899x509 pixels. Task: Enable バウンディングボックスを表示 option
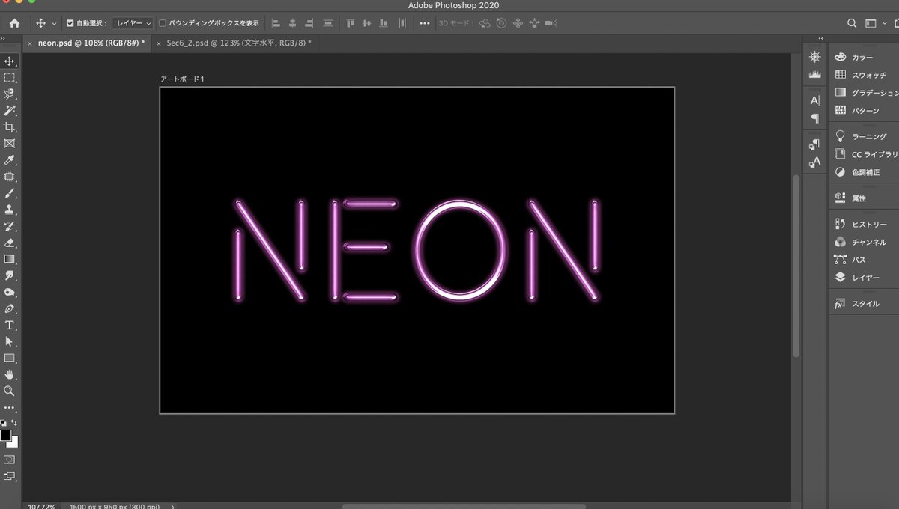161,22
